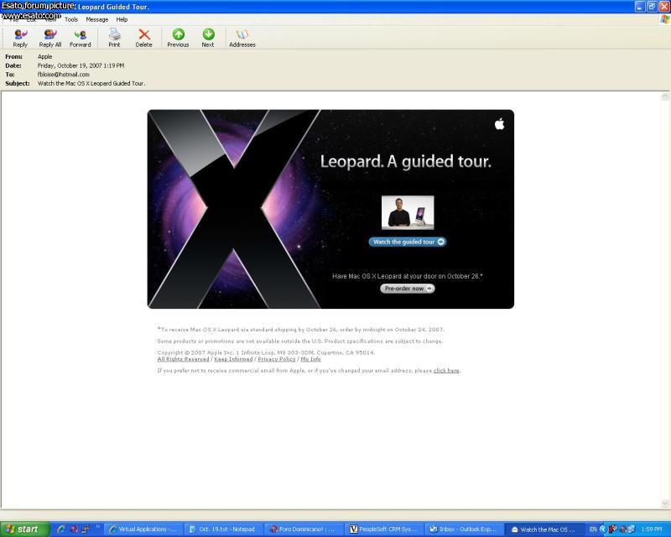Click the 'Watch the guided tour' button
Viewport: 671px width, 537px height.
click(x=407, y=242)
